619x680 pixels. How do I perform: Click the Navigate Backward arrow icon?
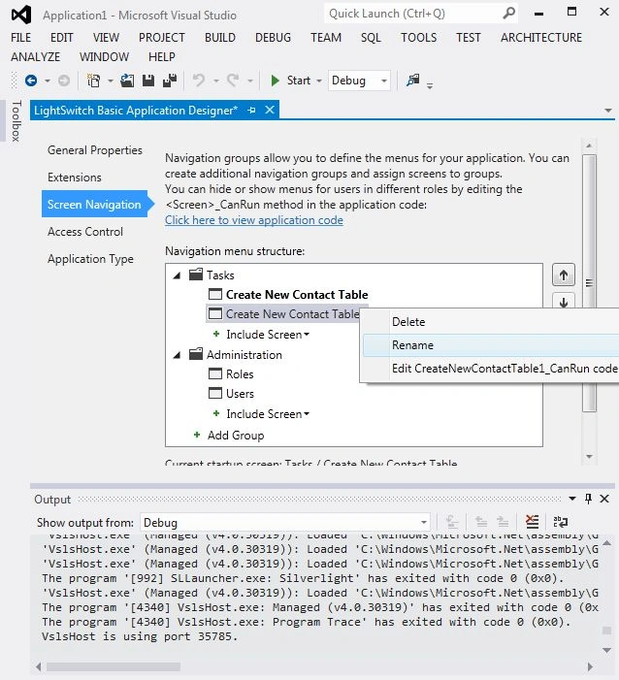(x=31, y=81)
